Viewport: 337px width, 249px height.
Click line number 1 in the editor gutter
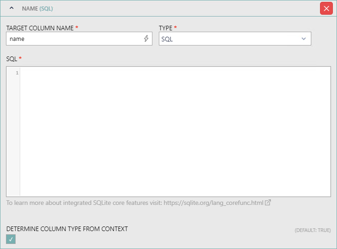(17, 73)
